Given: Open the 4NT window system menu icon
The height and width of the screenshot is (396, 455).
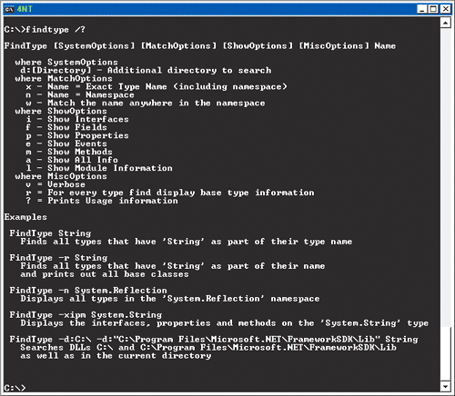Looking at the screenshot, I should coord(9,9).
